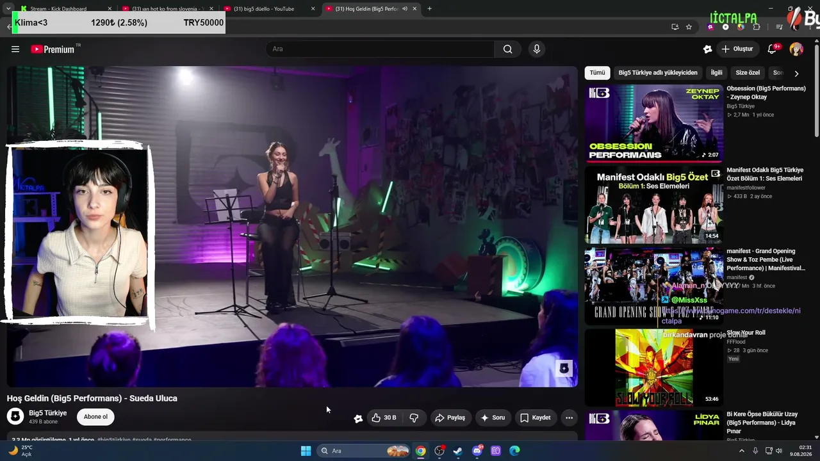The width and height of the screenshot is (820, 461).
Task: Open Slow Your Roll video thumbnail
Action: 653,368
